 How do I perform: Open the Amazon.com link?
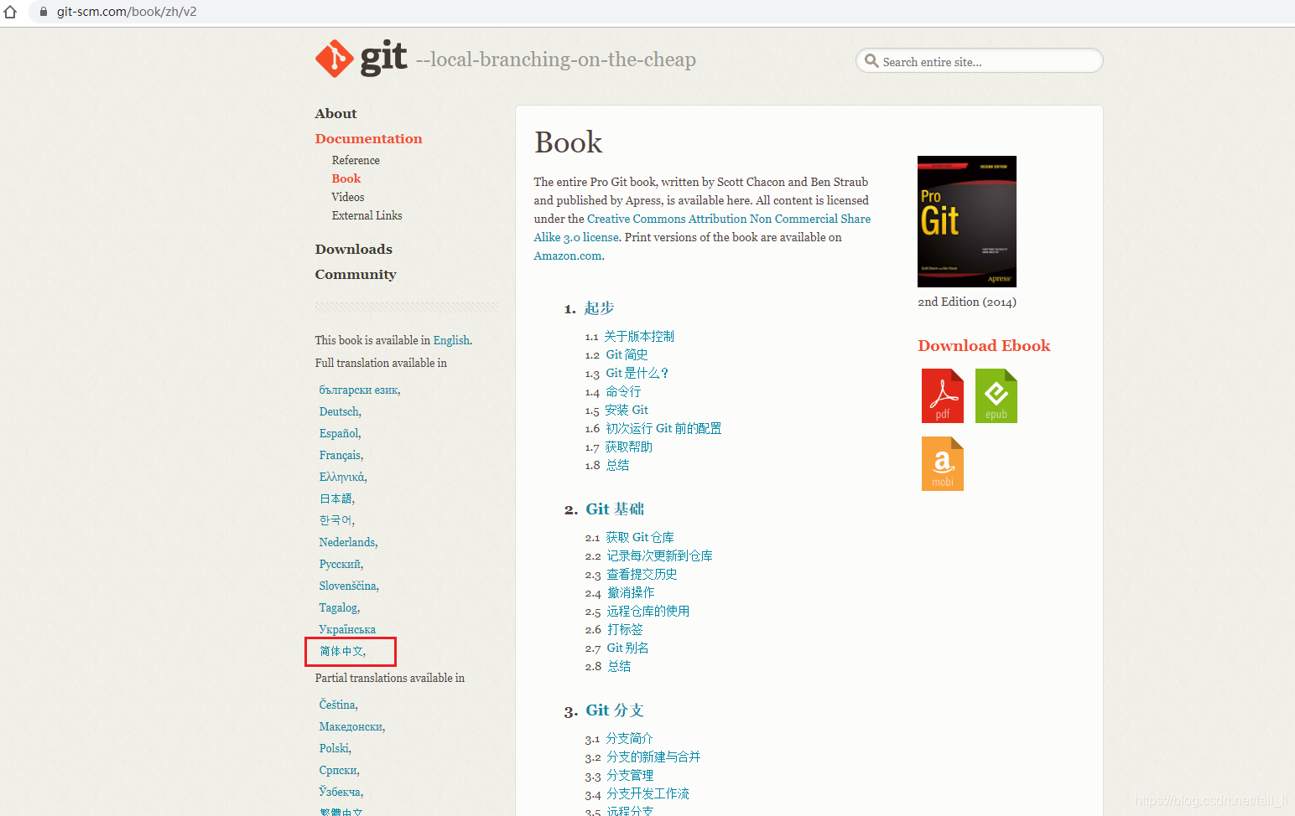(x=568, y=256)
